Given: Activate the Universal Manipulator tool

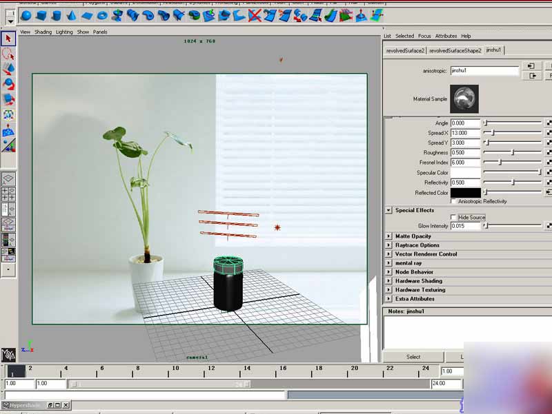Looking at the screenshot, I should pos(8,115).
